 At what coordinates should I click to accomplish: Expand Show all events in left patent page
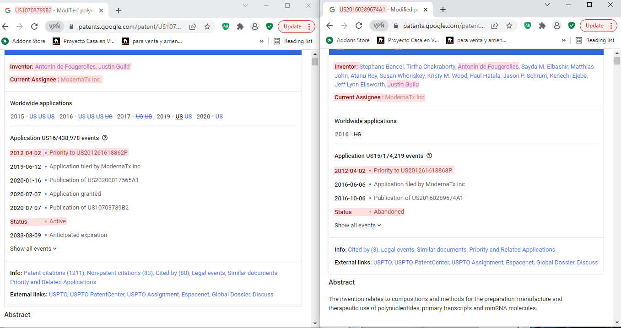[33, 249]
